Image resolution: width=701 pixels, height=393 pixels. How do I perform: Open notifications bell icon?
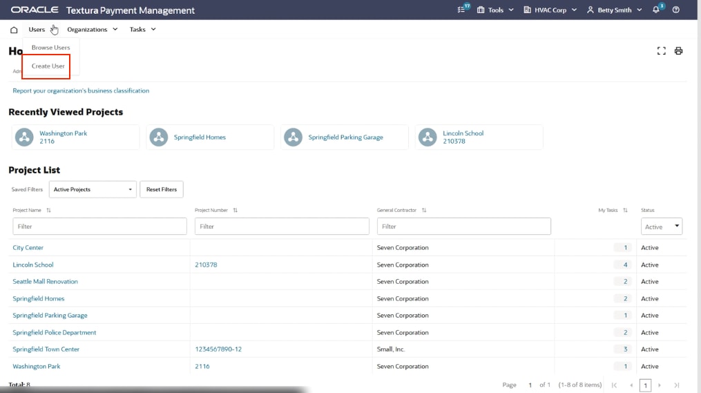pos(657,9)
